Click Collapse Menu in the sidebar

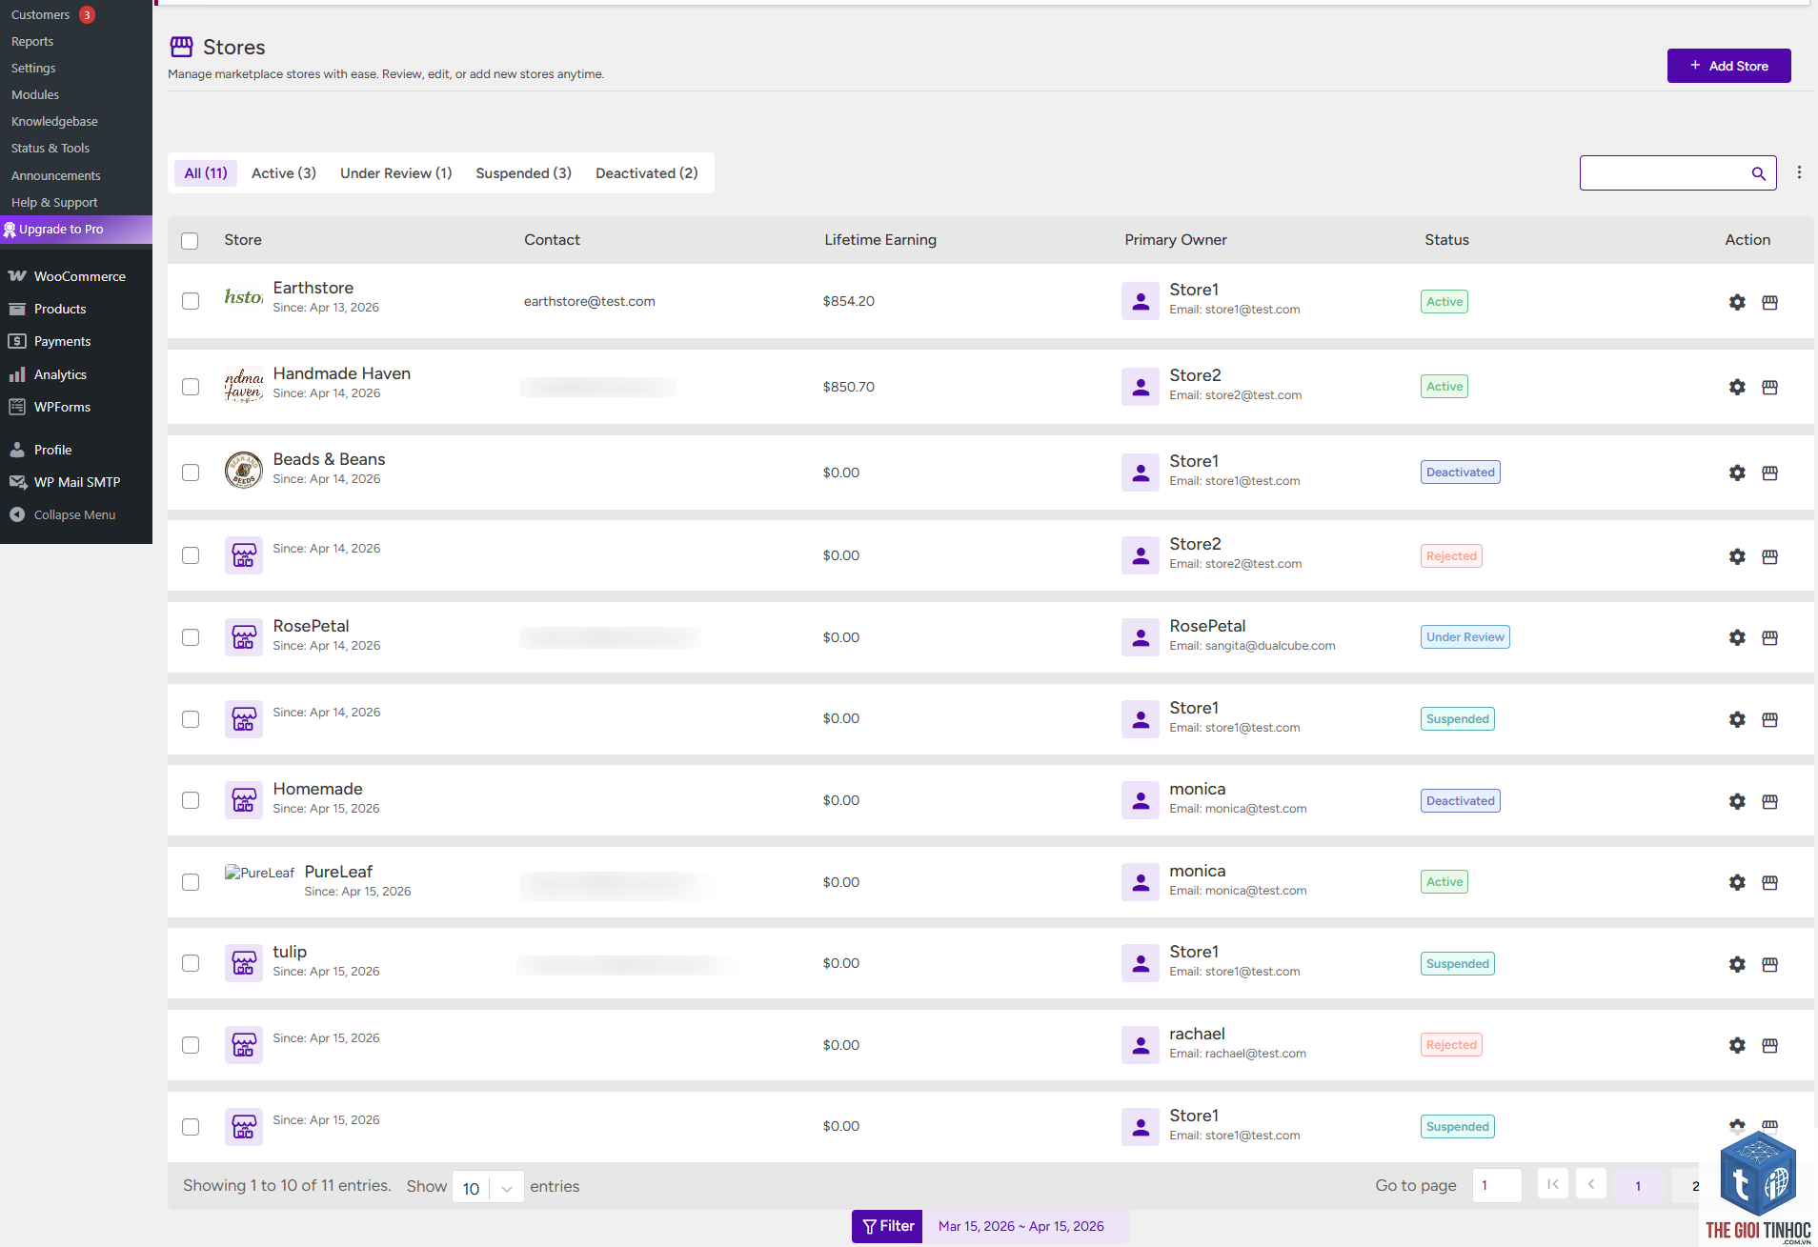(x=76, y=514)
